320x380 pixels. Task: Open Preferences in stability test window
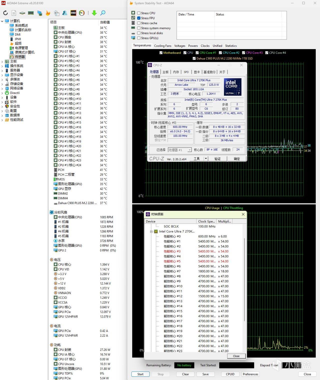(x=250, y=374)
